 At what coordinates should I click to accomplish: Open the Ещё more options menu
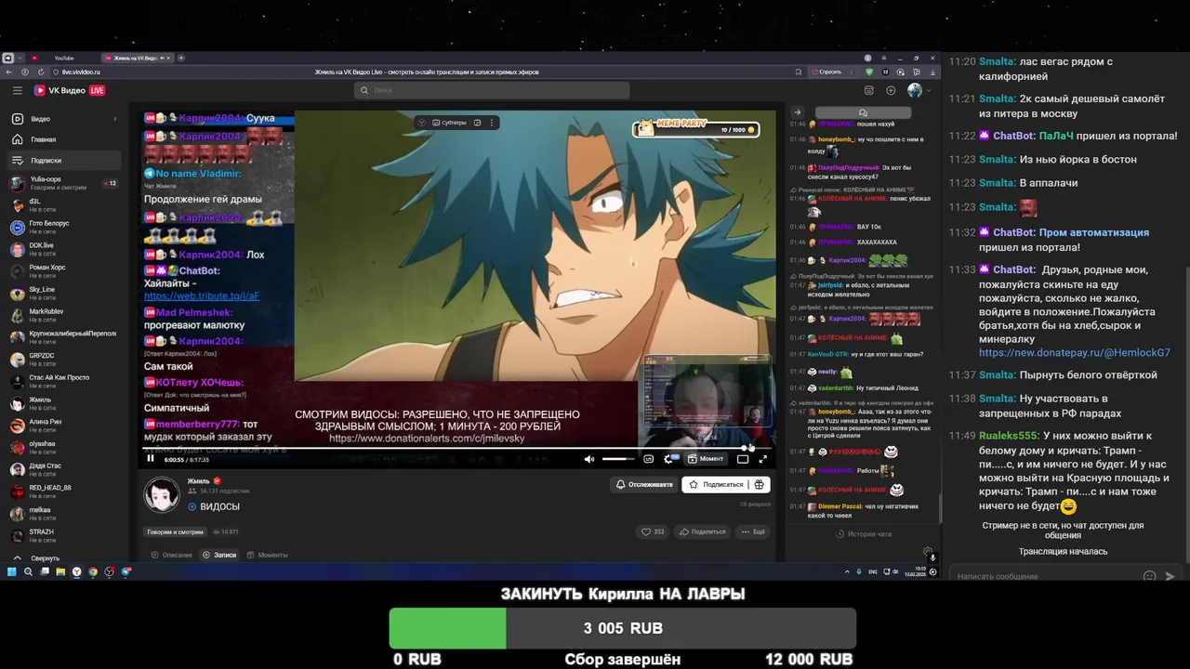click(752, 531)
